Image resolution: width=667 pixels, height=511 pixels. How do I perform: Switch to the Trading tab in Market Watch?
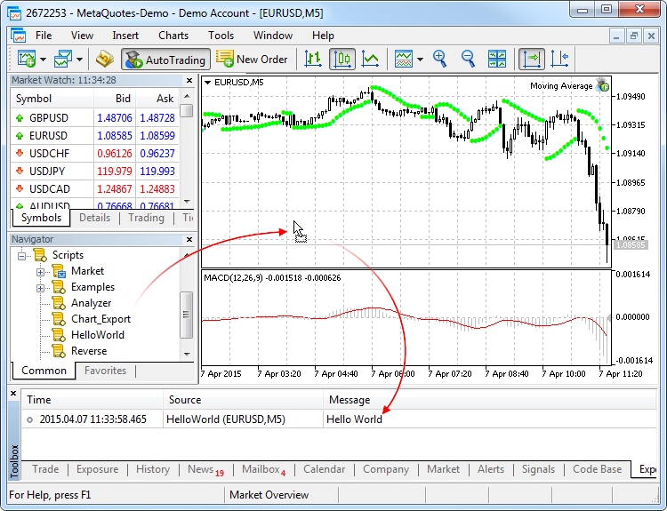coord(146,218)
